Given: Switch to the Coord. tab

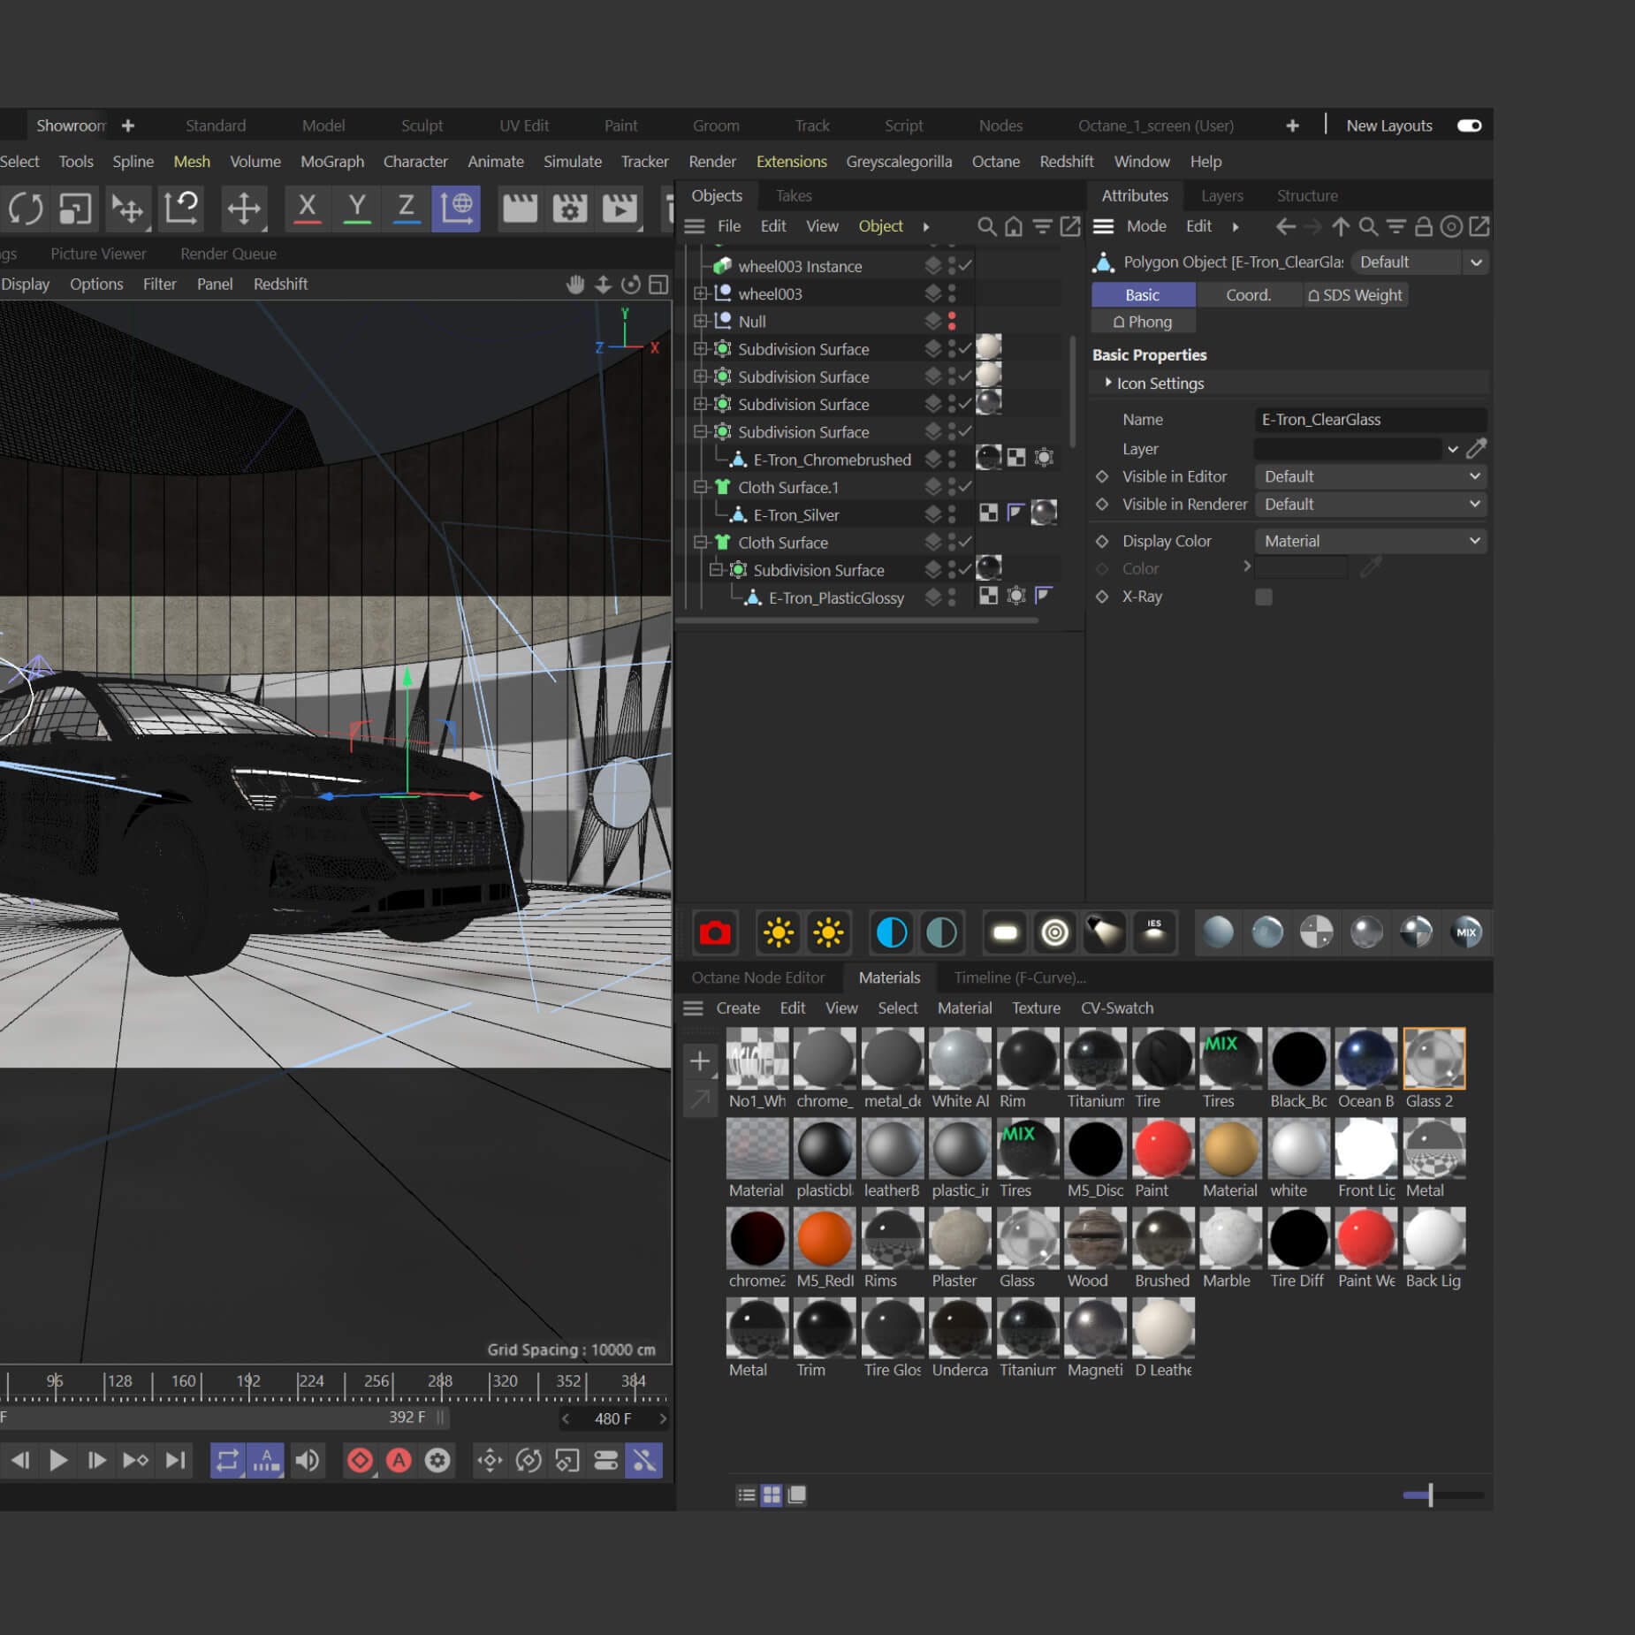Looking at the screenshot, I should pyautogui.click(x=1247, y=294).
